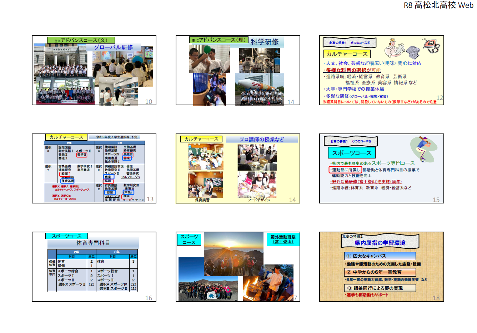Click the スポーツ総合 entry under 2年
Screen dimensions: 477x333
coord(67,271)
